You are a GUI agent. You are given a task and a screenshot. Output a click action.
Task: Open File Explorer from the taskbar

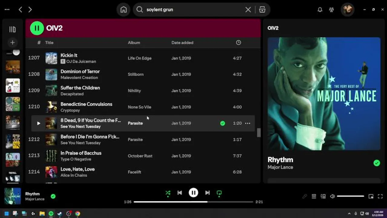42,214
